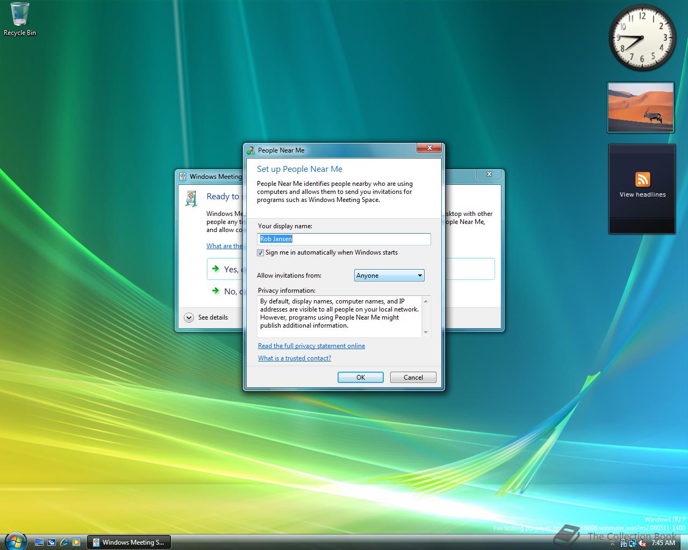688x550 pixels.
Task: Click the Slide Show gadget picture
Action: click(x=641, y=107)
